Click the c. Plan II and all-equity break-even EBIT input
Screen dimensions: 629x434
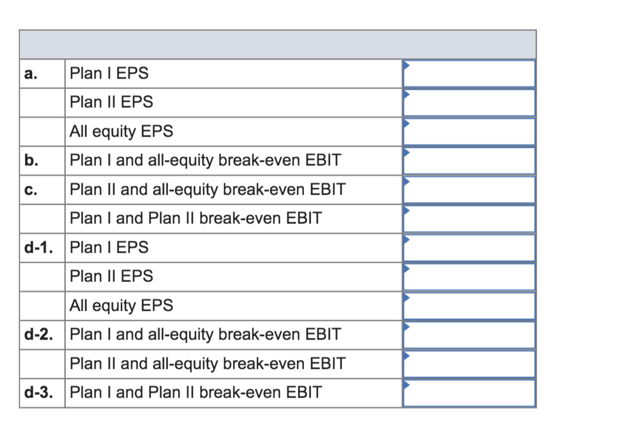point(468,189)
